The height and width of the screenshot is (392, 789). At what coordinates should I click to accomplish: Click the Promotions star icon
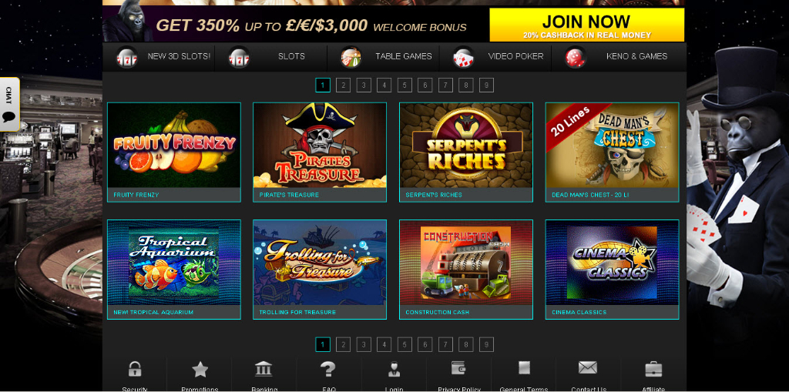(200, 370)
